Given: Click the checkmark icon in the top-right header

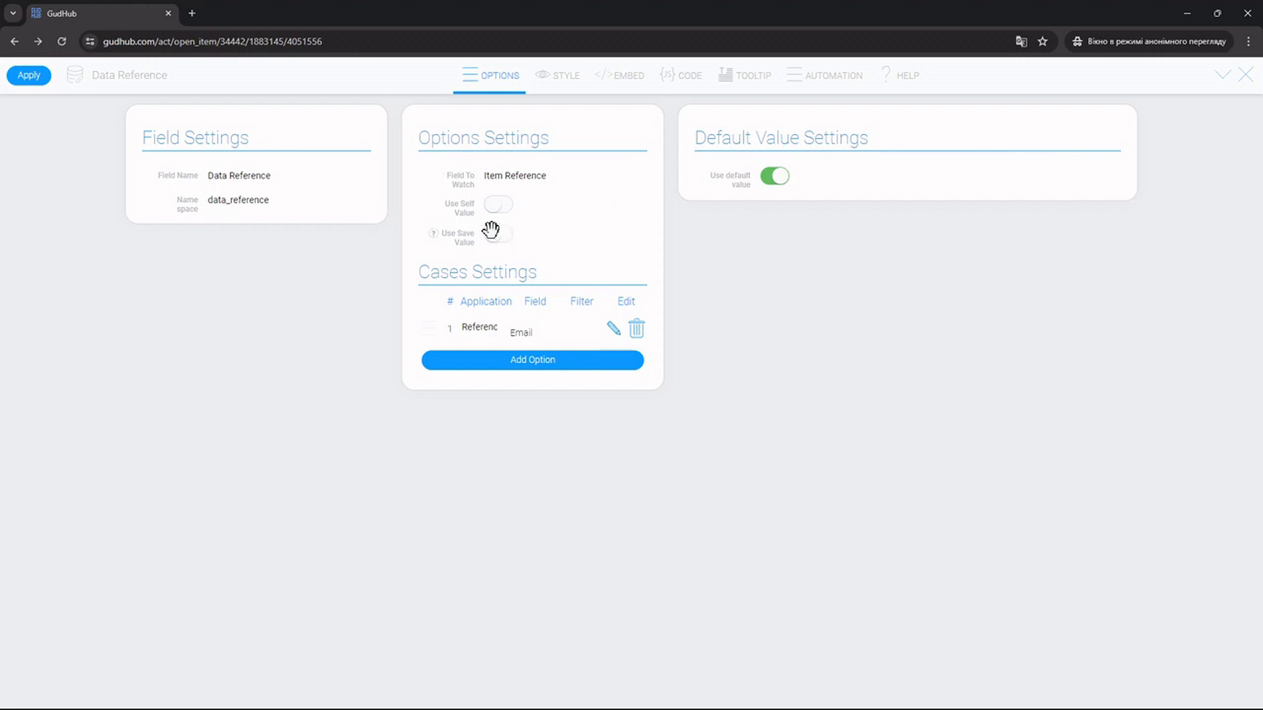Looking at the screenshot, I should (1223, 75).
